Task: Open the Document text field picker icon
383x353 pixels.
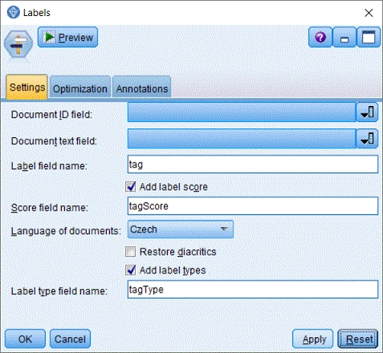Action: pos(367,139)
